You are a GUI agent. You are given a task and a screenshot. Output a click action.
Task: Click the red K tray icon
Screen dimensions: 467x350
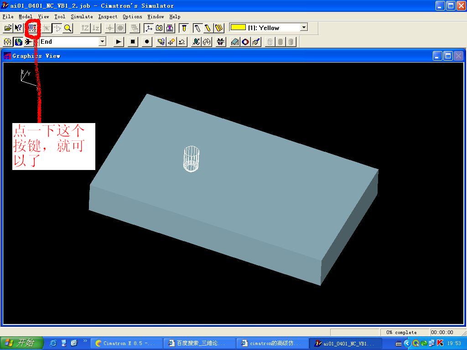click(440, 343)
